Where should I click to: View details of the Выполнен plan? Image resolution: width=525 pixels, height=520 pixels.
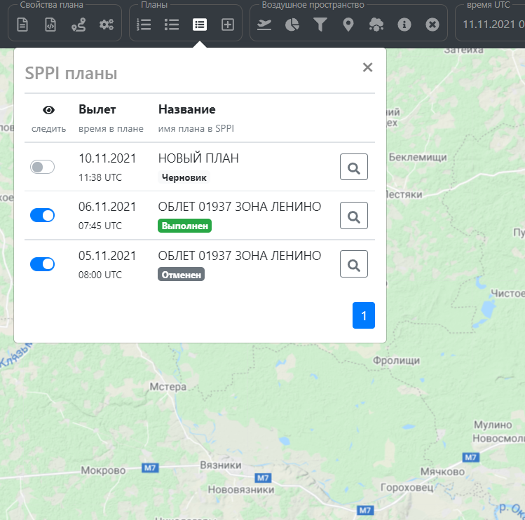354,216
